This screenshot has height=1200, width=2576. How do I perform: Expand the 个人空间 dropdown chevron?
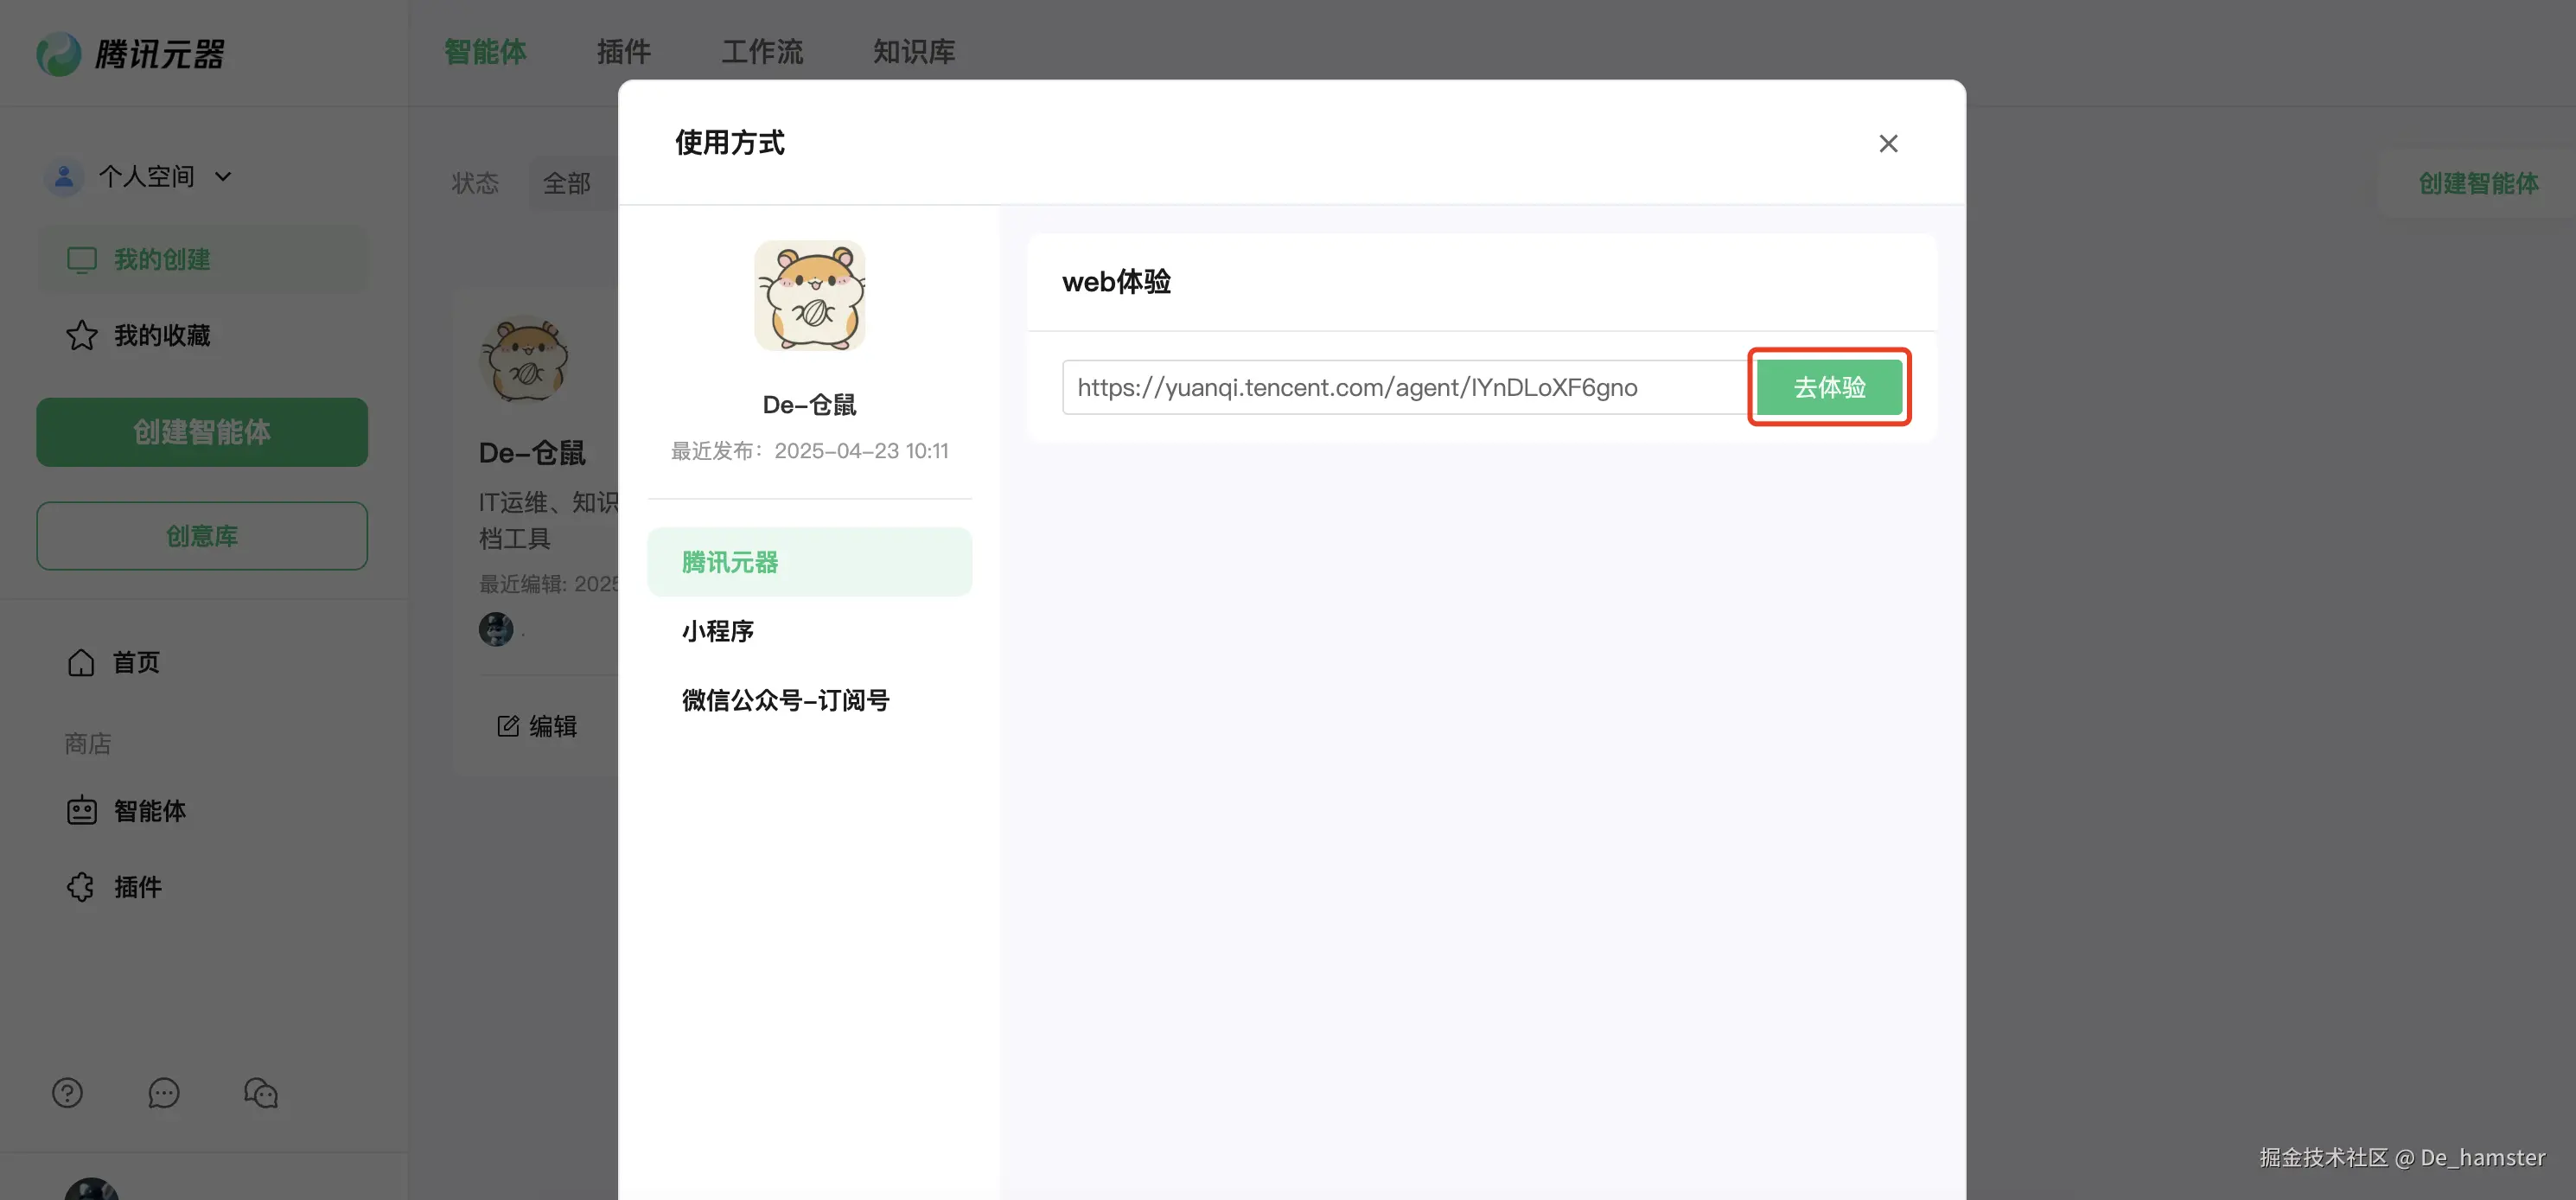(x=223, y=177)
